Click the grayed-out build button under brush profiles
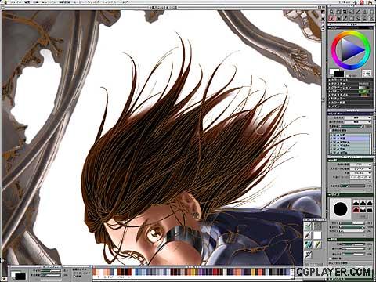 (363, 217)
